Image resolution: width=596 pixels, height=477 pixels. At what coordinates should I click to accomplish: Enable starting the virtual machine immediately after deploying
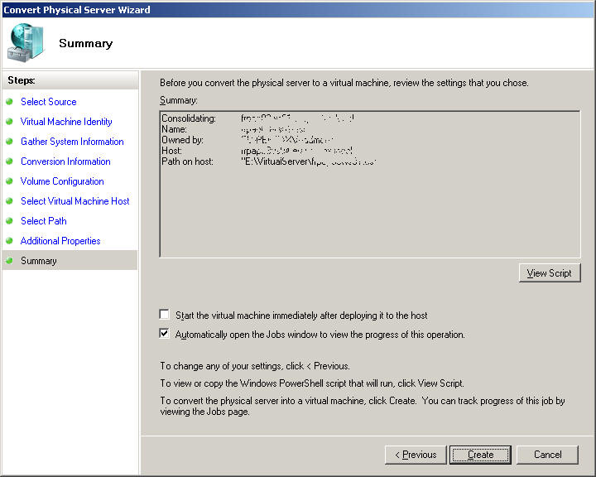click(165, 315)
